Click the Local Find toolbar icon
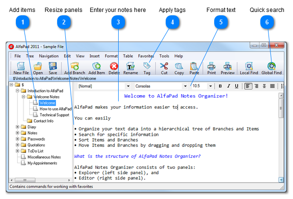Image resolution: width=293 pixels, height=199 pixels. tap(249, 66)
